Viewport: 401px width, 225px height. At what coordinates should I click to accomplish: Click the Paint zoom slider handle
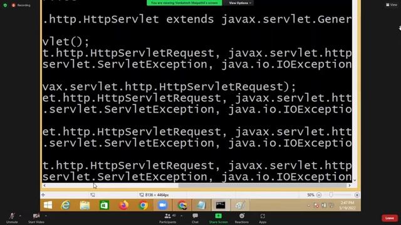[x=331, y=195]
